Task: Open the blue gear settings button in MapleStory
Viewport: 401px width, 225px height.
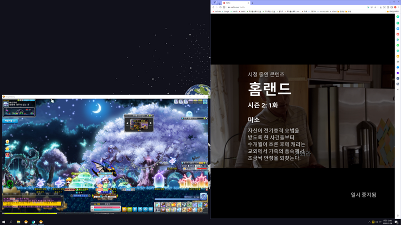Action: (145, 209)
